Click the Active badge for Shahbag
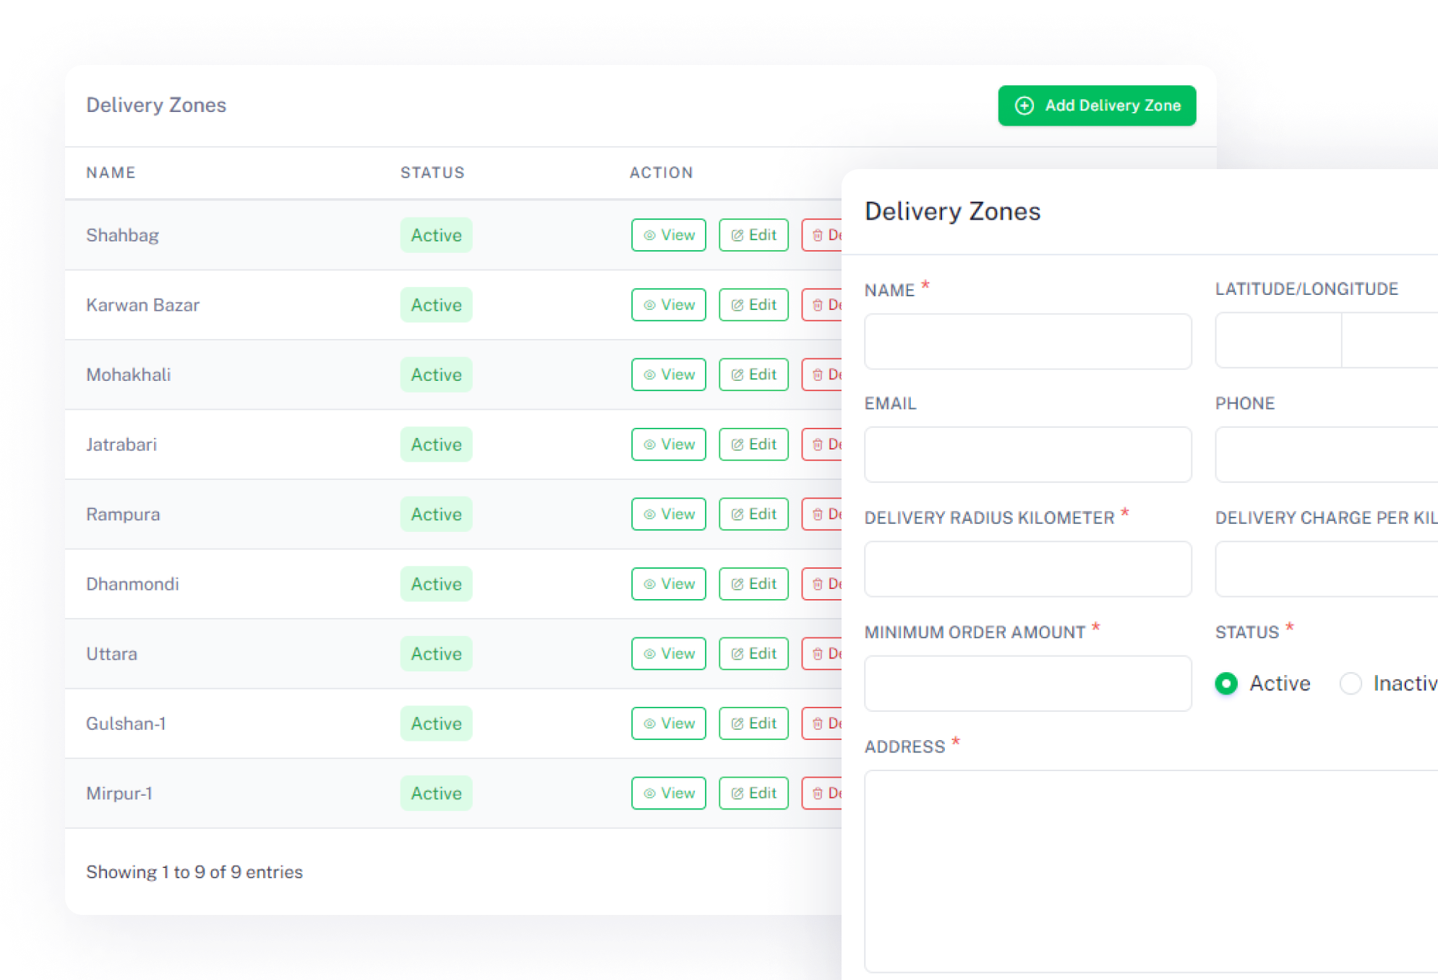This screenshot has width=1438, height=980. point(436,236)
